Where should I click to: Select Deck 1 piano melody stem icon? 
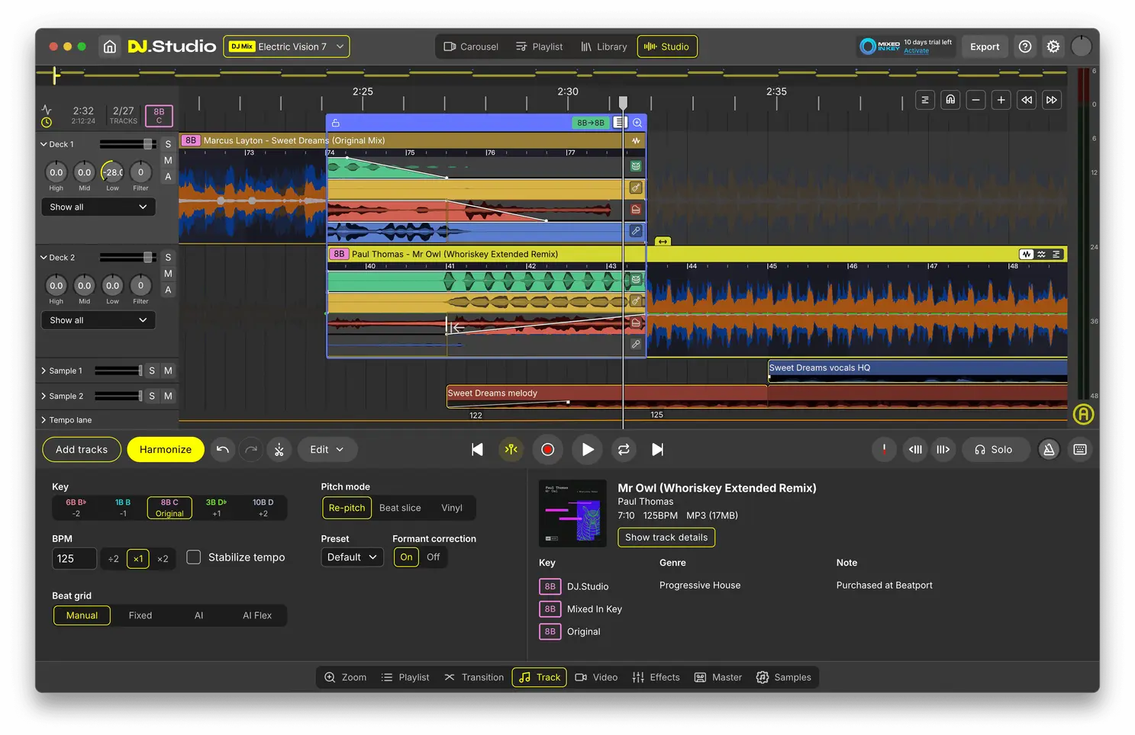(x=636, y=209)
